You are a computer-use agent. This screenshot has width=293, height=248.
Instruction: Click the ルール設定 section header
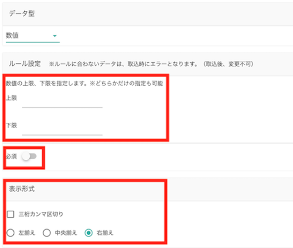point(25,64)
